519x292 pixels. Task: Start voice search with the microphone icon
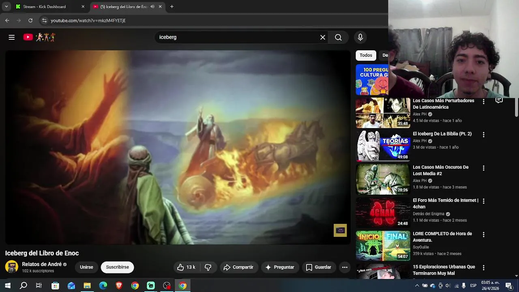[360, 37]
